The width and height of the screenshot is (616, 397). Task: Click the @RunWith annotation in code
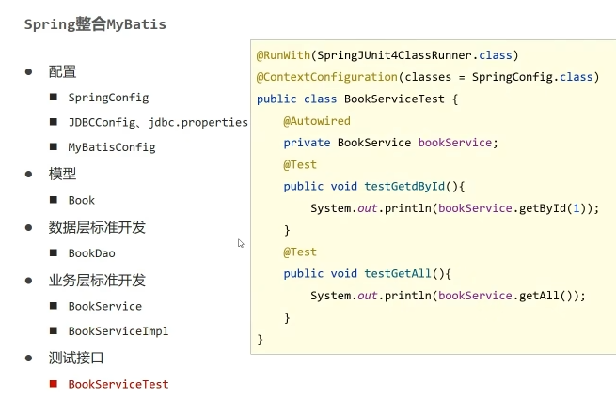coord(283,55)
